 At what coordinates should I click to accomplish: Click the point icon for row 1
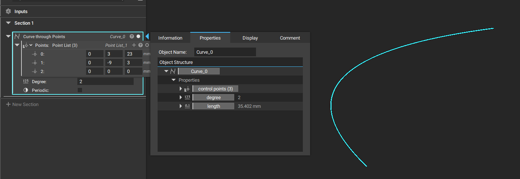pos(35,62)
